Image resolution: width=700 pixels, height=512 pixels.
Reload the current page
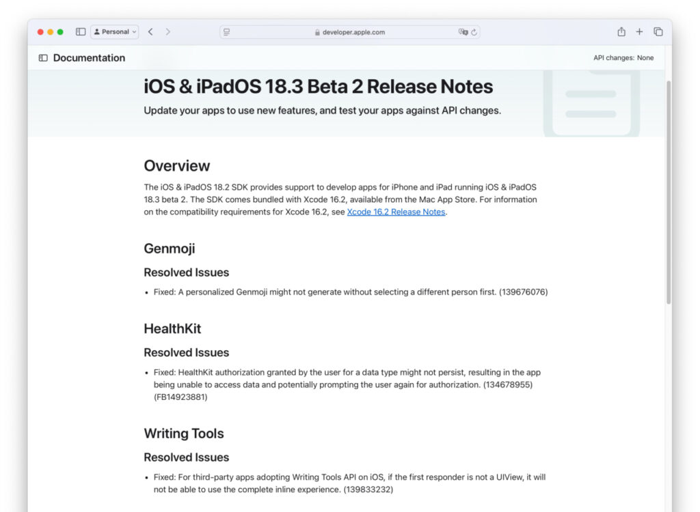pos(475,31)
